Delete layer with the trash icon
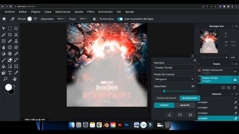This screenshot has height=134, width=239. tap(235, 88)
